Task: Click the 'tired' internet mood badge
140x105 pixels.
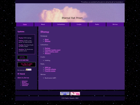Action: (29, 70)
